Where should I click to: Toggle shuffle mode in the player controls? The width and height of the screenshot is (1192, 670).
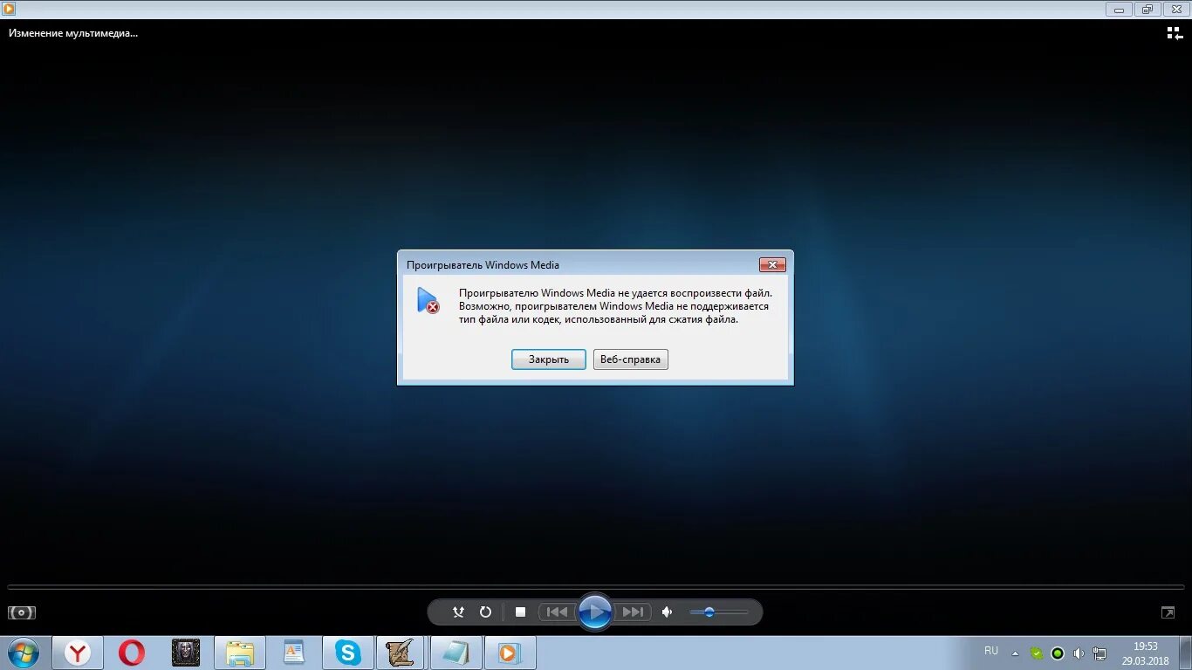click(458, 612)
